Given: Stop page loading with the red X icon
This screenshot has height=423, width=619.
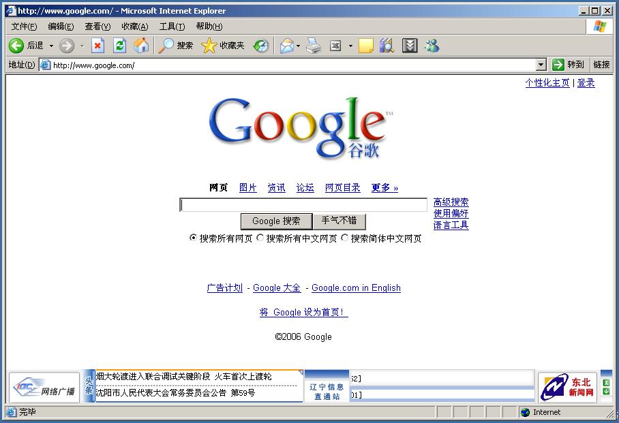Looking at the screenshot, I should pos(97,46).
